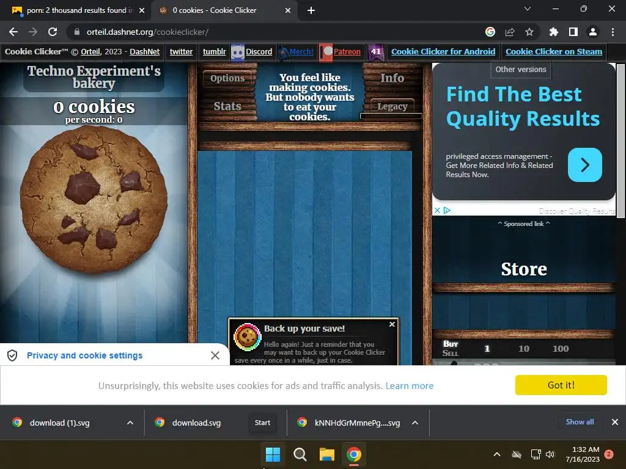626x469 pixels.
Task: Click the big chocolate chip cookie
Action: (94, 200)
